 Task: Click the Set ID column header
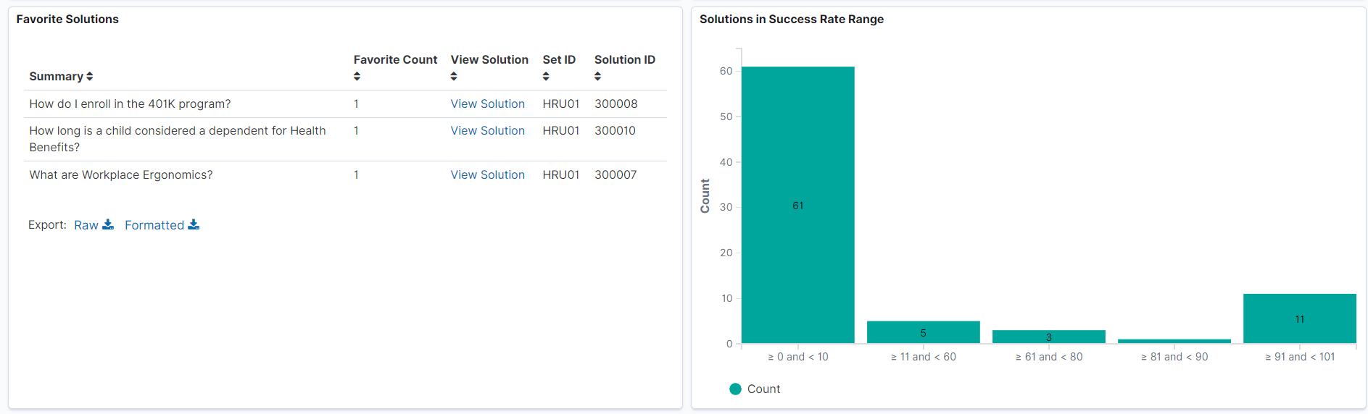click(x=559, y=60)
